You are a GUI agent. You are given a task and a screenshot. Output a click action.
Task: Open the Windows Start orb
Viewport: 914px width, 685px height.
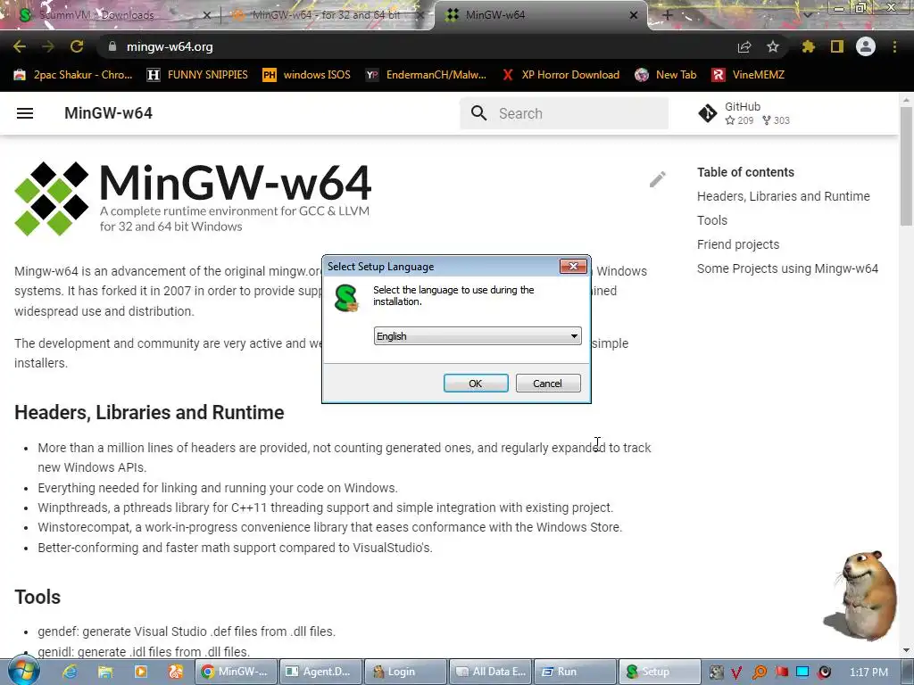pyautogui.click(x=24, y=671)
